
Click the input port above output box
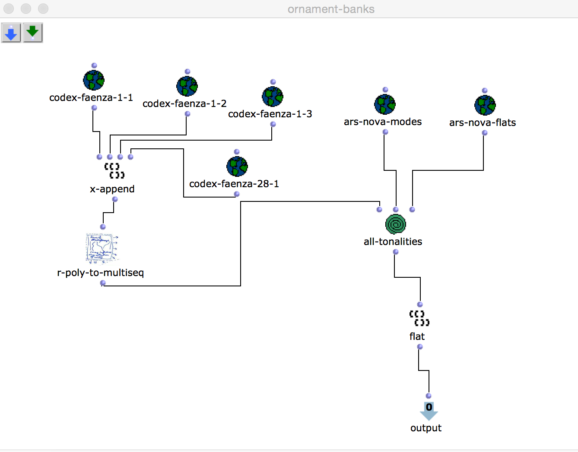(x=429, y=396)
